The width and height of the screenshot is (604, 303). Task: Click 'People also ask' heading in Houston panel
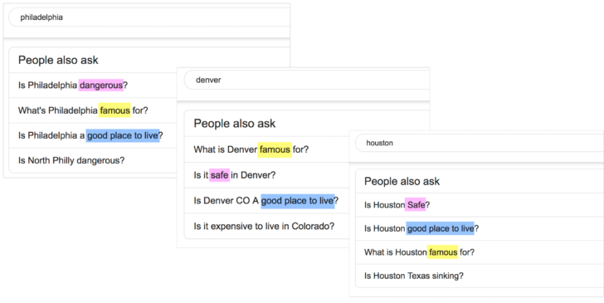point(402,182)
